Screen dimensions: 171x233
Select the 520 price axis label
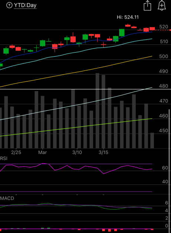164,27
